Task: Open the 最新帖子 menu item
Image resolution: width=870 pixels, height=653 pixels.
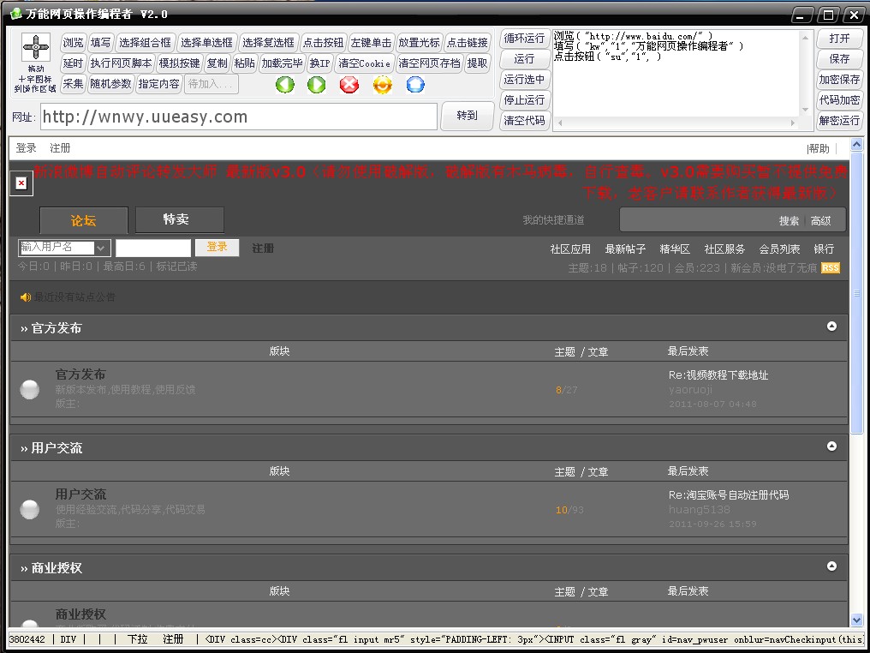Action: (x=625, y=249)
